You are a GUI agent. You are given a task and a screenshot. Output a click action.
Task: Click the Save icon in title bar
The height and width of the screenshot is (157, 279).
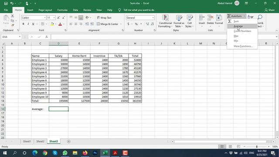tap(6, 3)
